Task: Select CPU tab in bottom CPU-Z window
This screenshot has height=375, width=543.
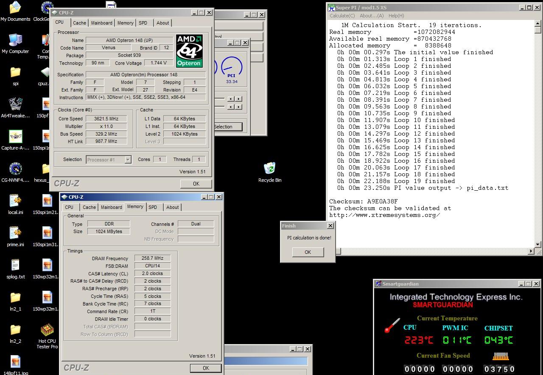Action: point(69,207)
